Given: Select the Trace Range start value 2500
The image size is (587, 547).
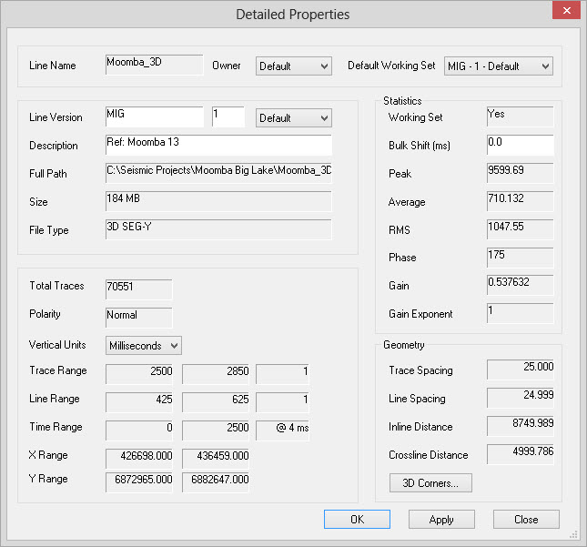Looking at the screenshot, I should coord(141,373).
